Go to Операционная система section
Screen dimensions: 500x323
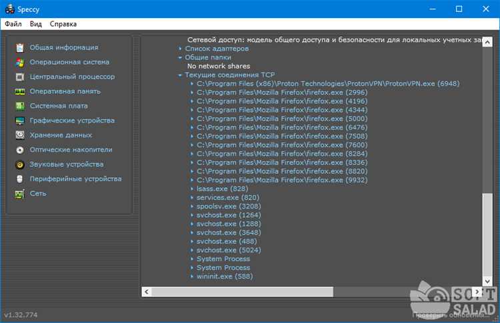tap(69, 62)
